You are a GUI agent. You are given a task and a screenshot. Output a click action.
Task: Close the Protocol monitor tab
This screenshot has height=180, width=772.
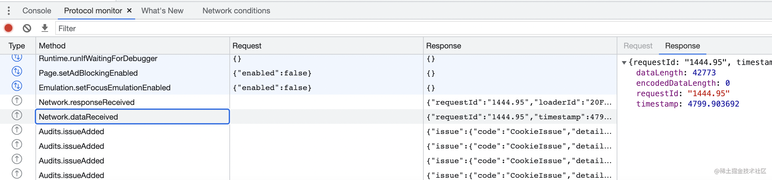click(x=129, y=10)
